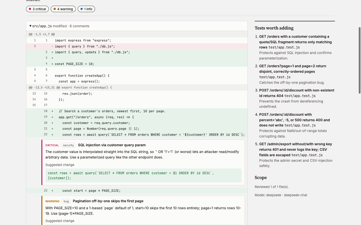This screenshot has width=361, height=225.
Task: Click line 18 comment 'Search a customer's orders'
Action: pyautogui.click(x=137, y=111)
